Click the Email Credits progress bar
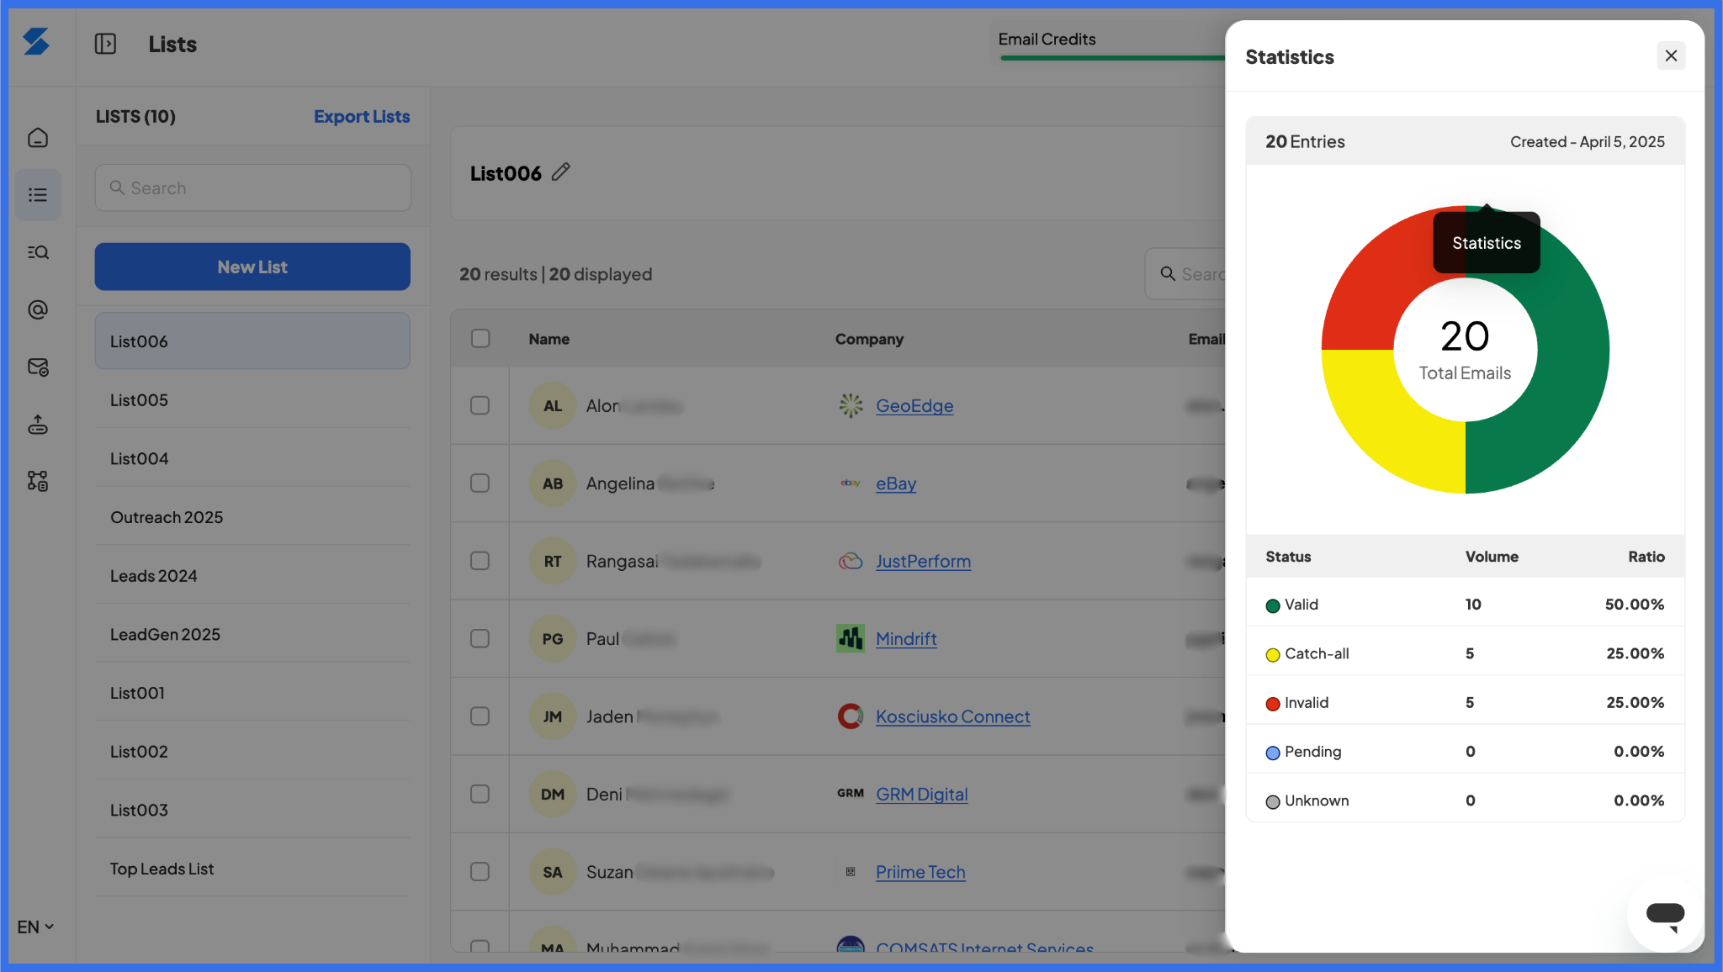The width and height of the screenshot is (1723, 972). [x=1112, y=58]
